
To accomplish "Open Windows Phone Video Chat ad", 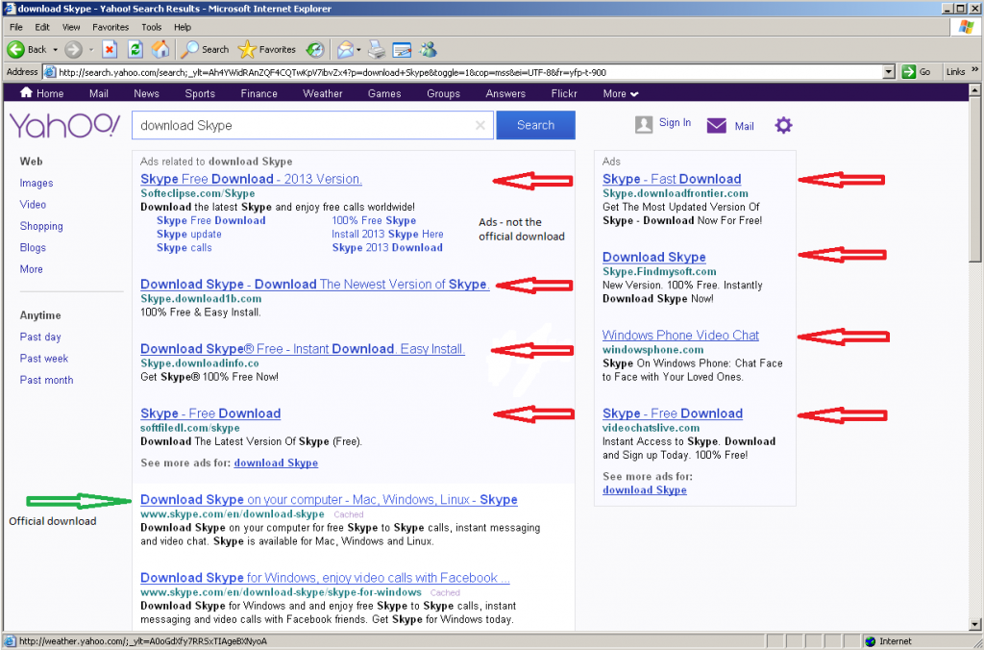I will (680, 335).
